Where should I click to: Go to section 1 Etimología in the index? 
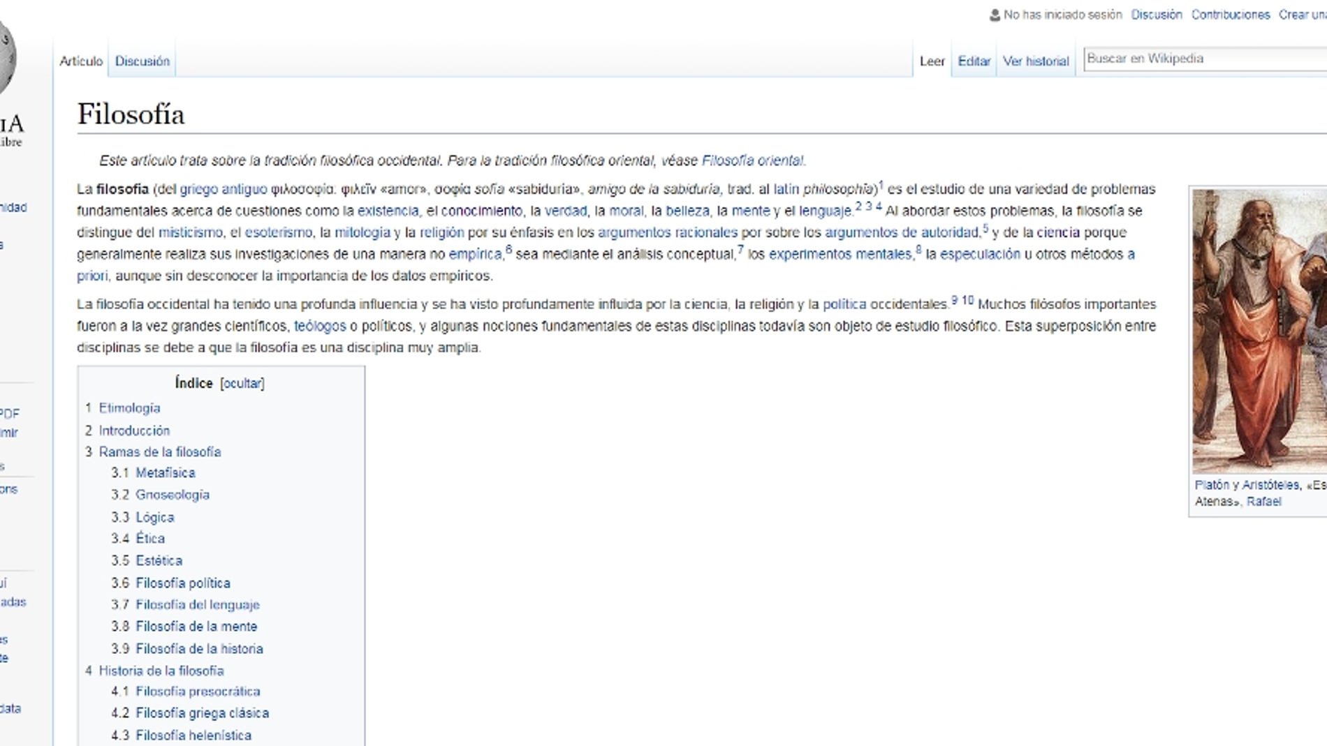coord(123,408)
